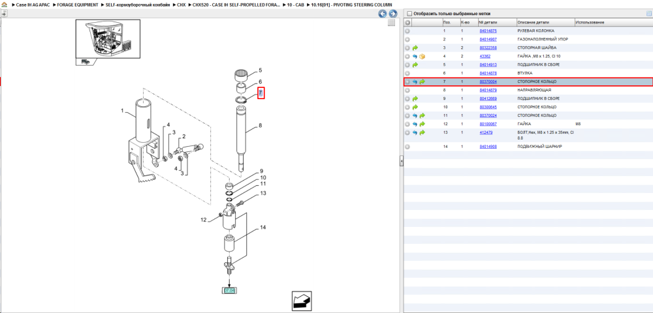The height and width of the screenshot is (313, 653).
Task: Add ПОДВИЖНЫЙ ШАРНИР row using its plus icon
Action: (x=407, y=147)
